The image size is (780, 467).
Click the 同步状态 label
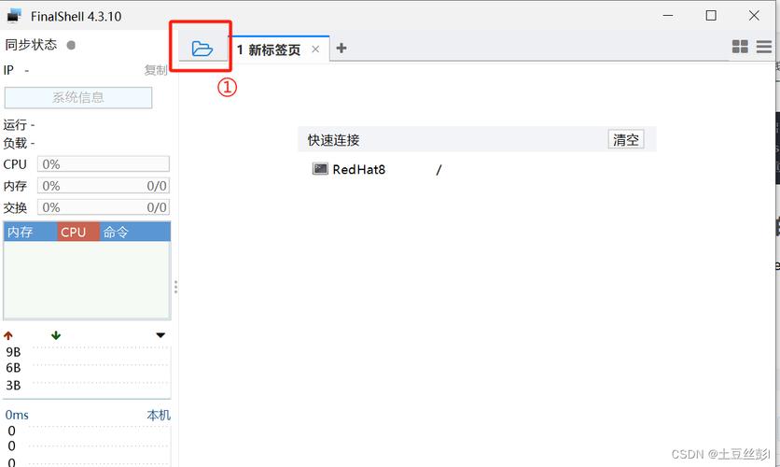click(31, 45)
